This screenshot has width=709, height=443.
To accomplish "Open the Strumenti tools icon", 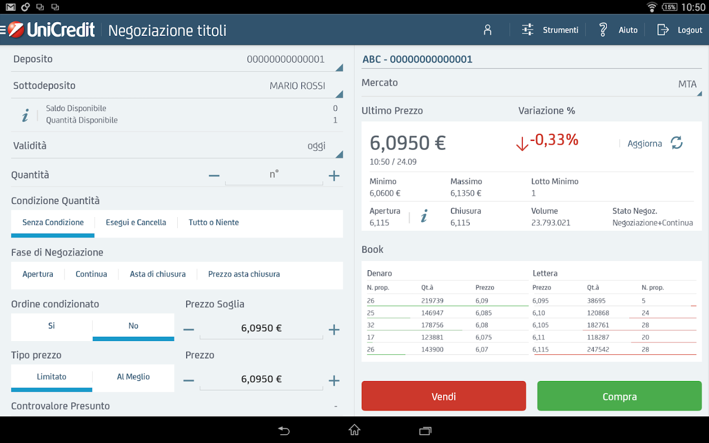I will tap(527, 30).
